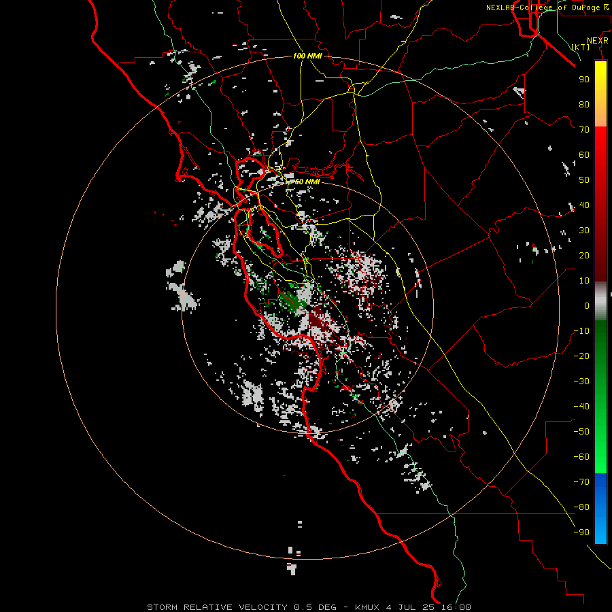612x612 pixels.
Task: Click the "100 NMI" range ring label
Action: [307, 56]
